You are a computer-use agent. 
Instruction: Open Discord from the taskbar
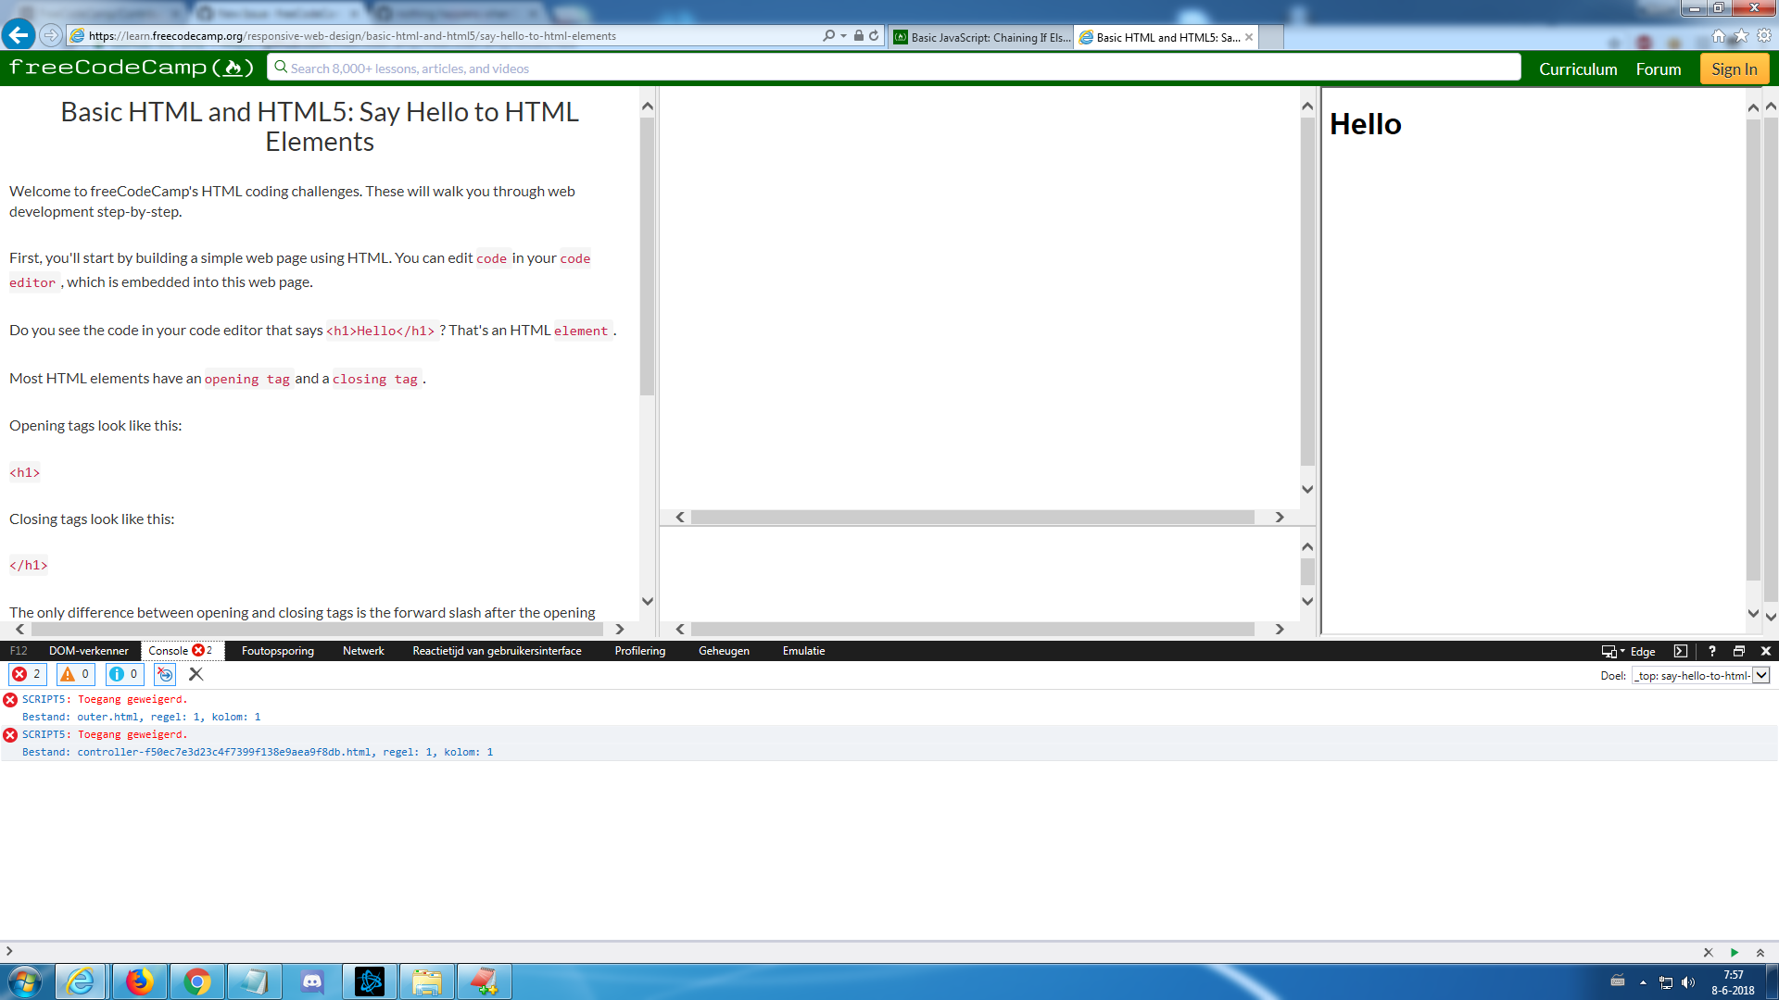(x=311, y=981)
